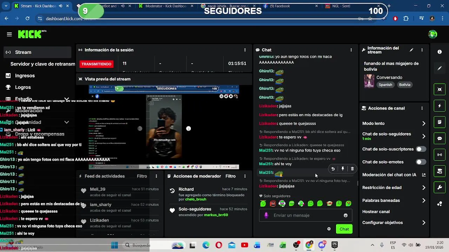Mute the Stream - Kick Dashboard browser tab audio
The image size is (449, 252).
click(x=61, y=6)
